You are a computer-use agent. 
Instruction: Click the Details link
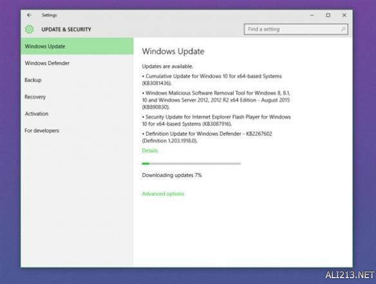point(150,151)
